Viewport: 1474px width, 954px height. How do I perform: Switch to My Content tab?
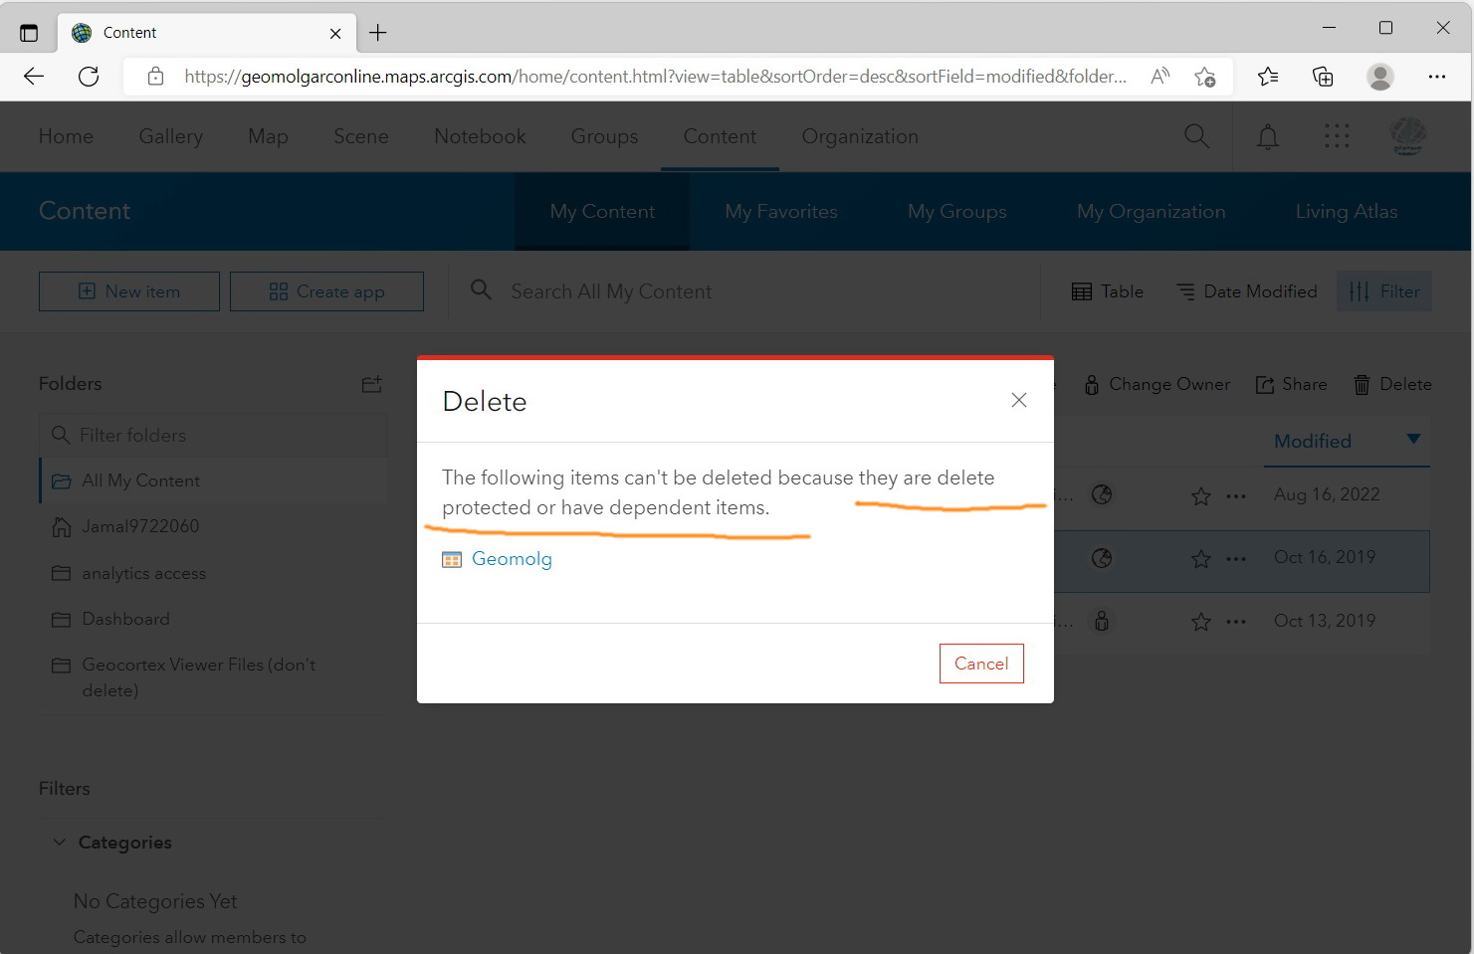[602, 211]
